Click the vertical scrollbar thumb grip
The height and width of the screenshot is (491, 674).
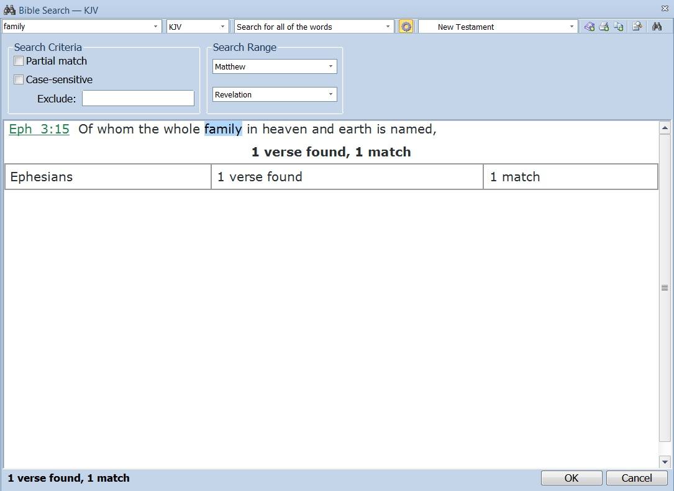[x=665, y=288]
